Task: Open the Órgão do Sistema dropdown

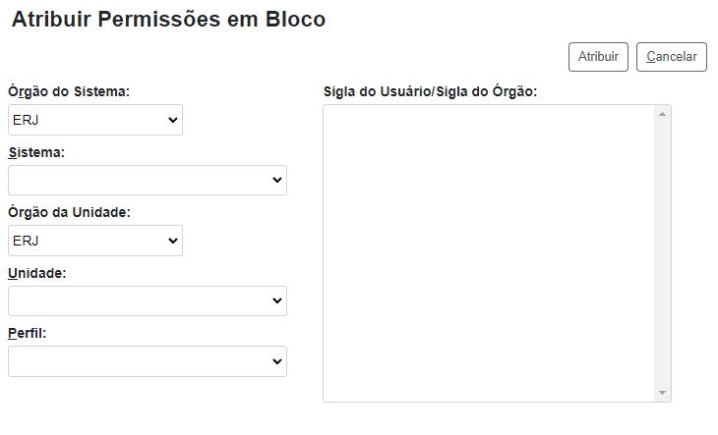Action: coord(94,120)
